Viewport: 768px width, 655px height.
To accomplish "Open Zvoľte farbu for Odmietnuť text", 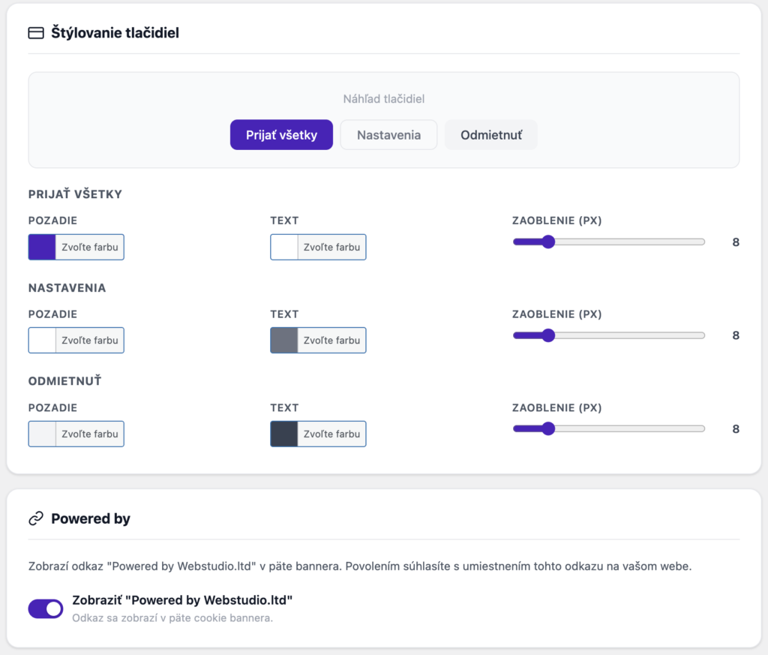I will 331,434.
